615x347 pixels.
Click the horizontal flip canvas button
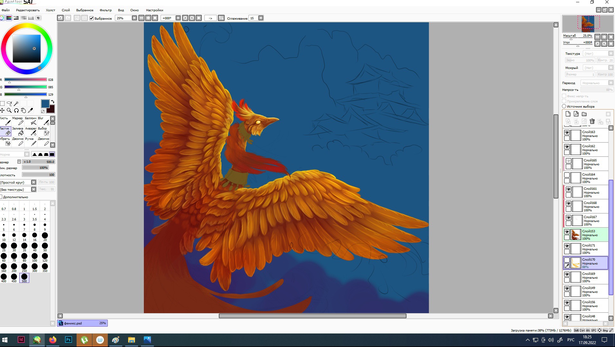point(221,18)
